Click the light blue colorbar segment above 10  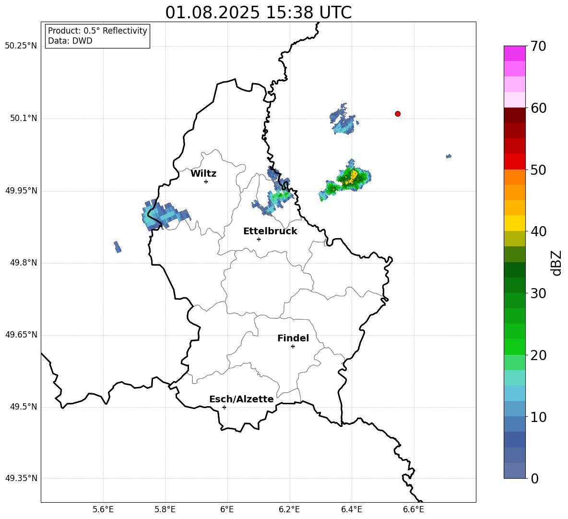tap(515, 409)
